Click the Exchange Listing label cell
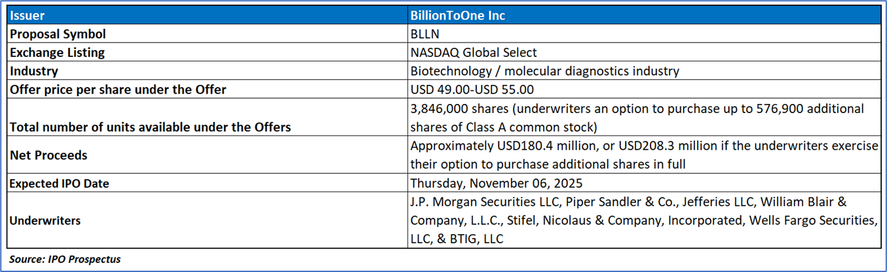The width and height of the screenshot is (887, 272). pos(57,52)
